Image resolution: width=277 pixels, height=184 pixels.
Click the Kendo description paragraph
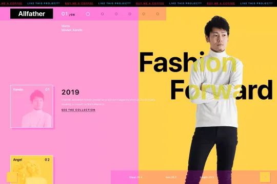click(x=109, y=102)
